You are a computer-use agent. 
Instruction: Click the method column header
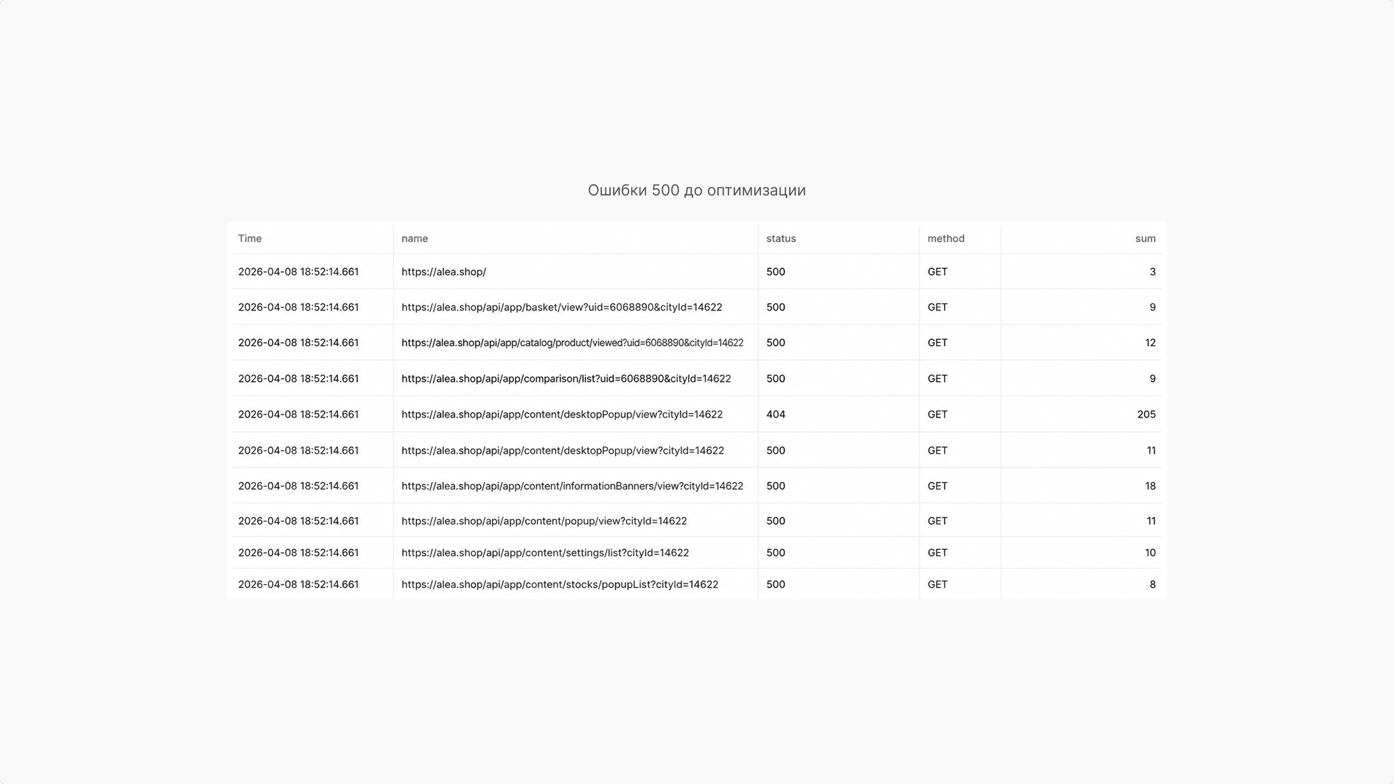click(946, 238)
